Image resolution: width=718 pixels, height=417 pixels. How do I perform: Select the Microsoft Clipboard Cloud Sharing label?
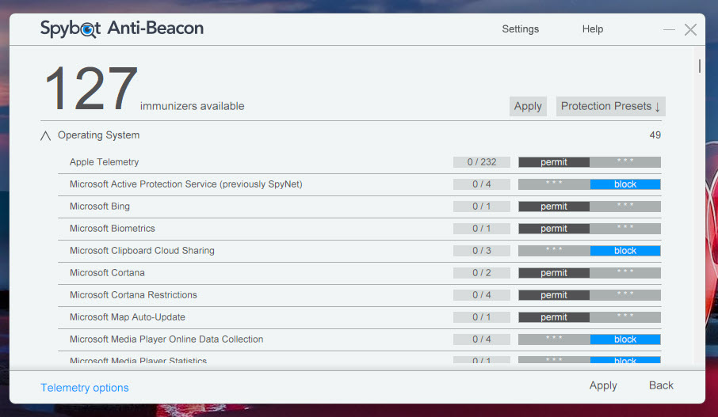[x=142, y=251]
